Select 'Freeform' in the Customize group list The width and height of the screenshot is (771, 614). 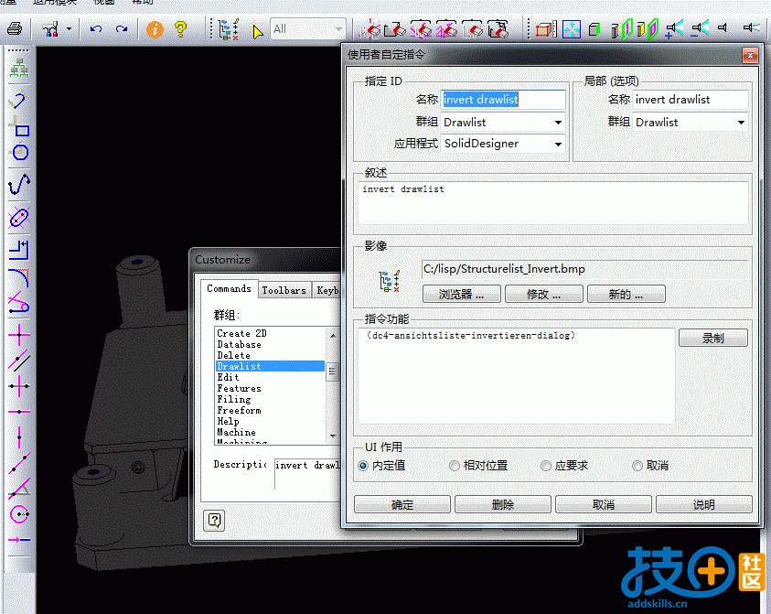pos(270,410)
